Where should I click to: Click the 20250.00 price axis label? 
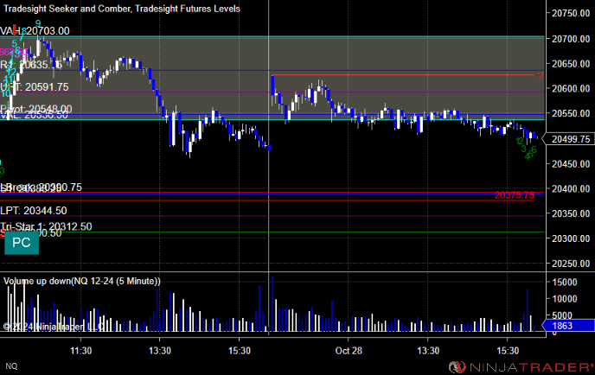(x=571, y=264)
